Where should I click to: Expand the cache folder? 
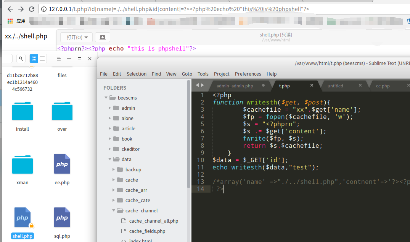[114, 180]
